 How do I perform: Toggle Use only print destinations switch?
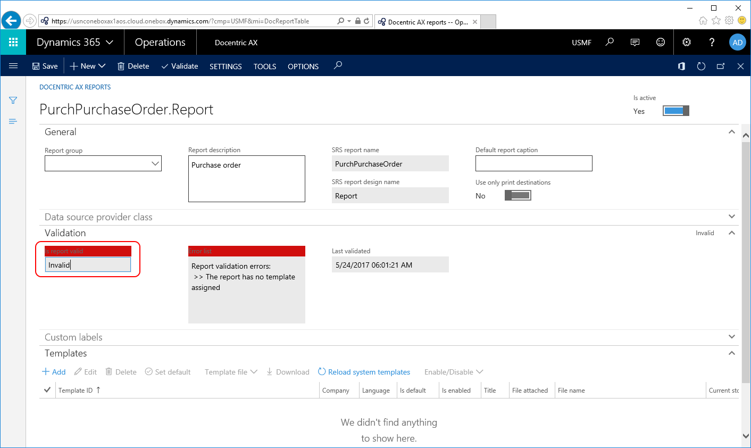click(518, 195)
